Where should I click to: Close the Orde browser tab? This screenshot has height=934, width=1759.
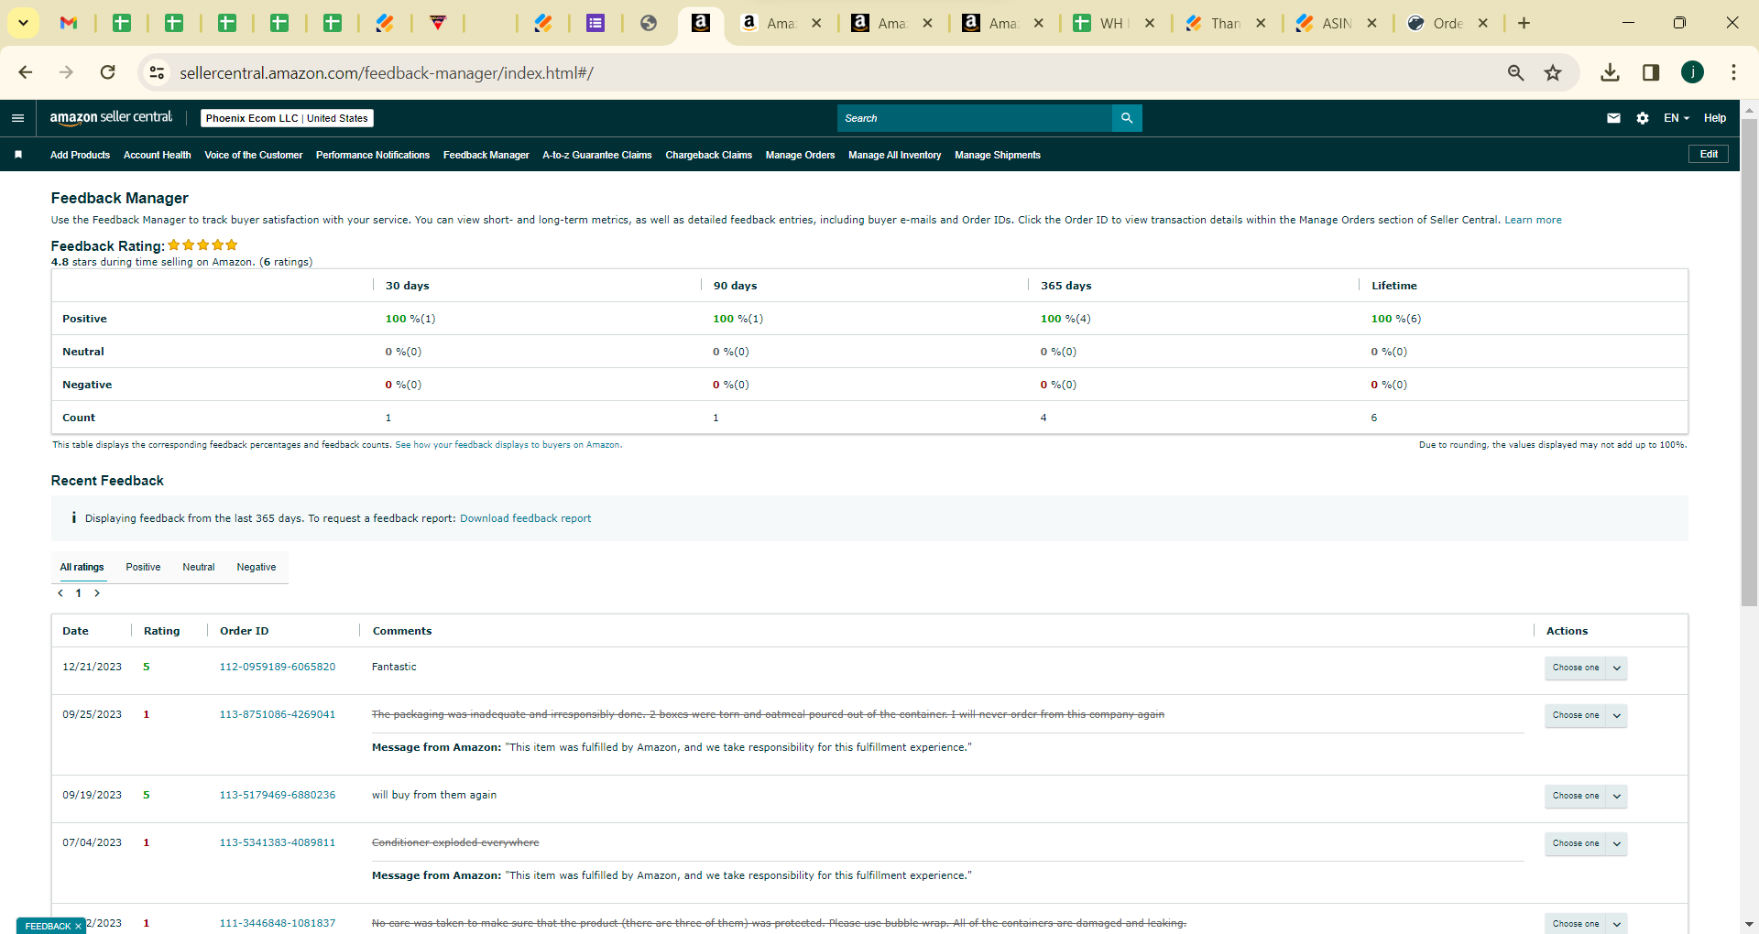(1483, 23)
